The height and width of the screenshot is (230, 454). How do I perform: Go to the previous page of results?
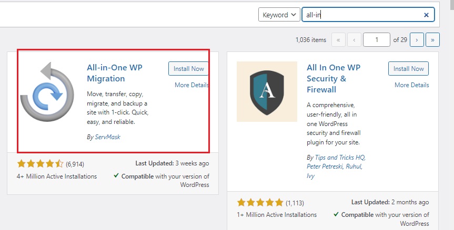coord(354,40)
